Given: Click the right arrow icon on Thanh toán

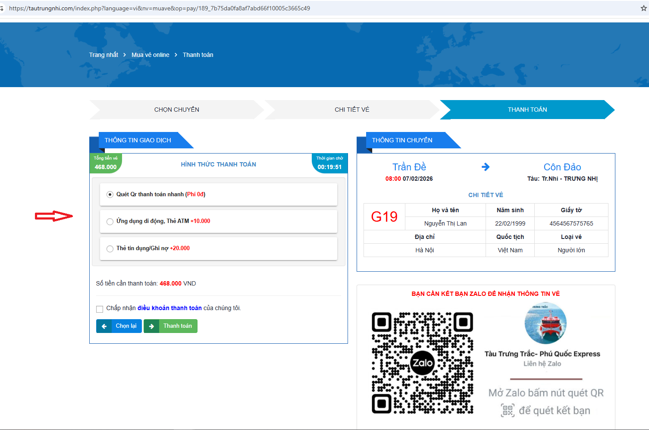Looking at the screenshot, I should 151,326.
